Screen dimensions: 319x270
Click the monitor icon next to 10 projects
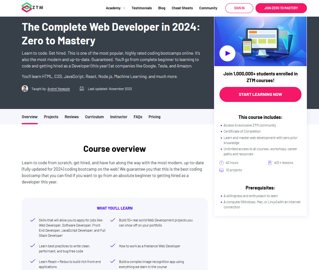tap(222, 170)
